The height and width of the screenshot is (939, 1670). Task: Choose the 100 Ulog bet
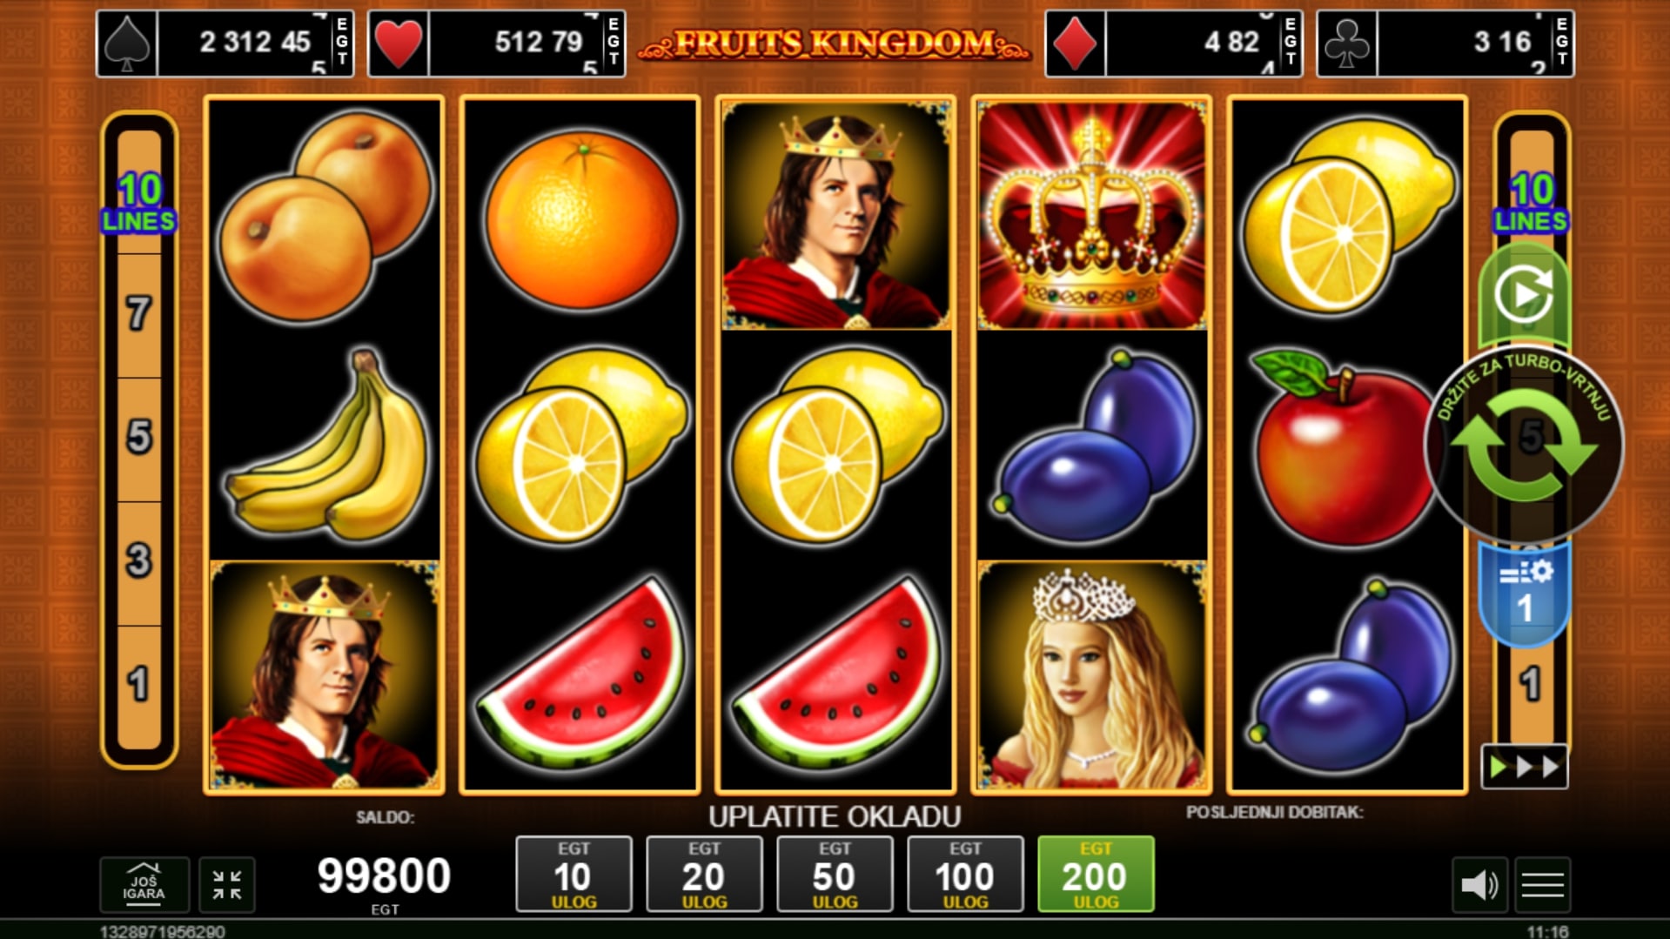(965, 874)
